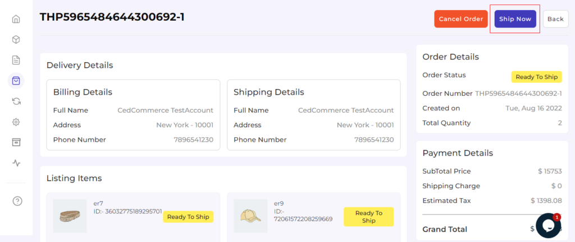Click the archive box icon in sidebar
The height and width of the screenshot is (242, 575).
pyautogui.click(x=16, y=142)
